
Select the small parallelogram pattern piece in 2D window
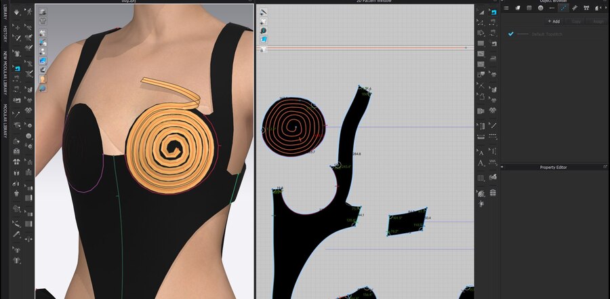407,222
